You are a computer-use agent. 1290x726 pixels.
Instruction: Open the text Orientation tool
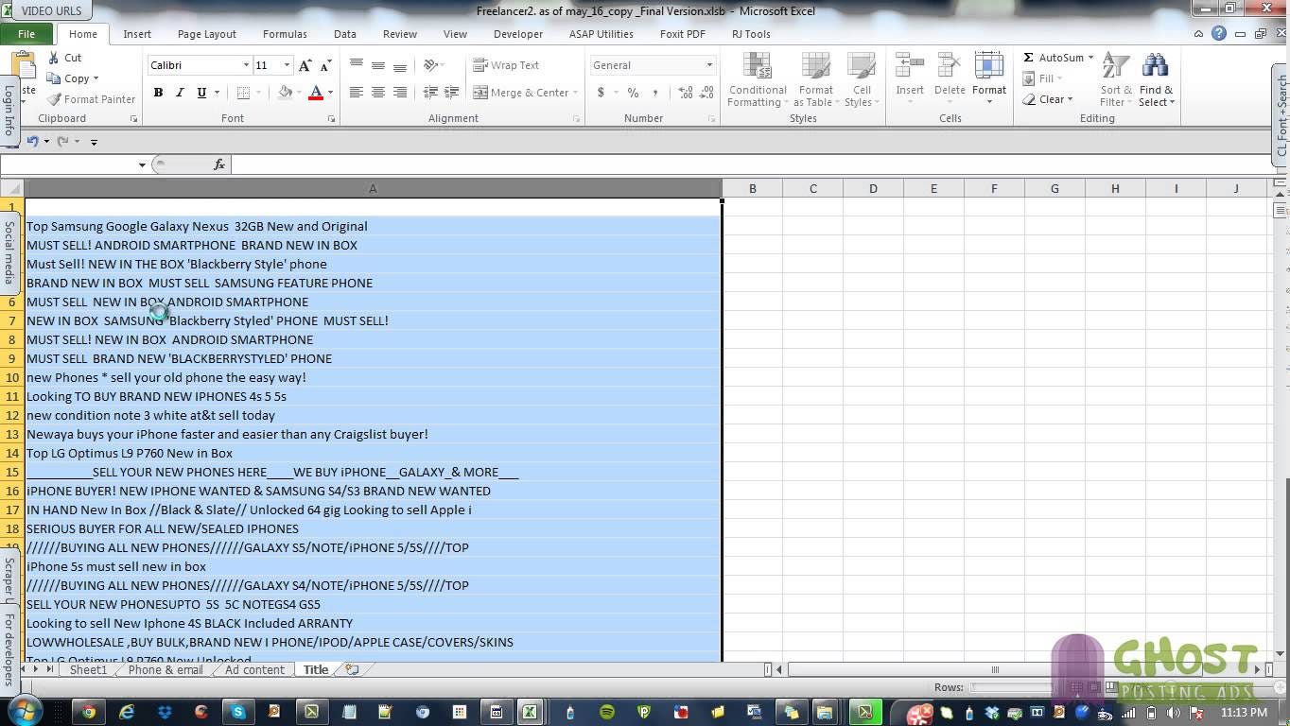[433, 65]
